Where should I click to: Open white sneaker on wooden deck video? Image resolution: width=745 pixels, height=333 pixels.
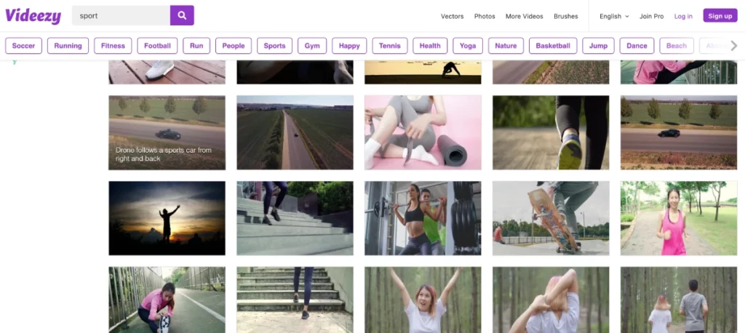pyautogui.click(x=167, y=72)
